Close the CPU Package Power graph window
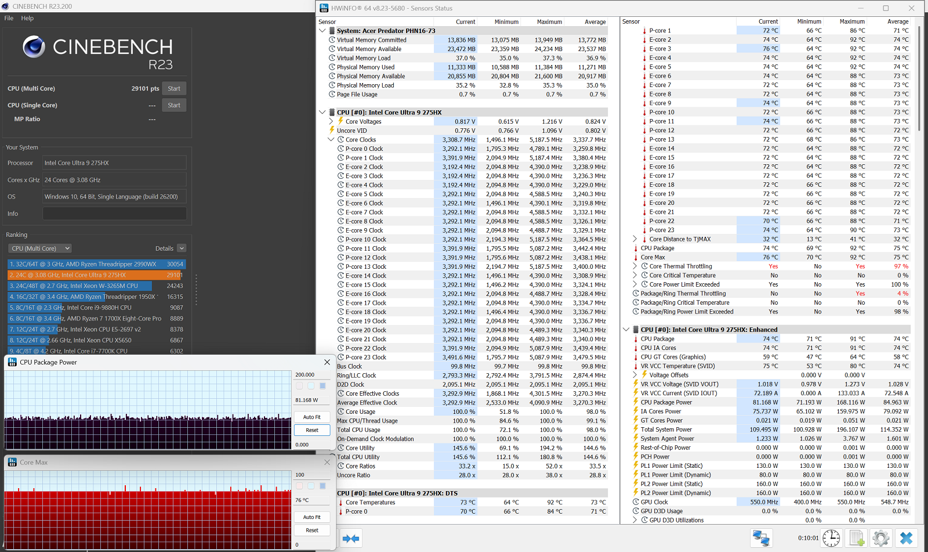Screen dimensions: 928x552 click(327, 362)
